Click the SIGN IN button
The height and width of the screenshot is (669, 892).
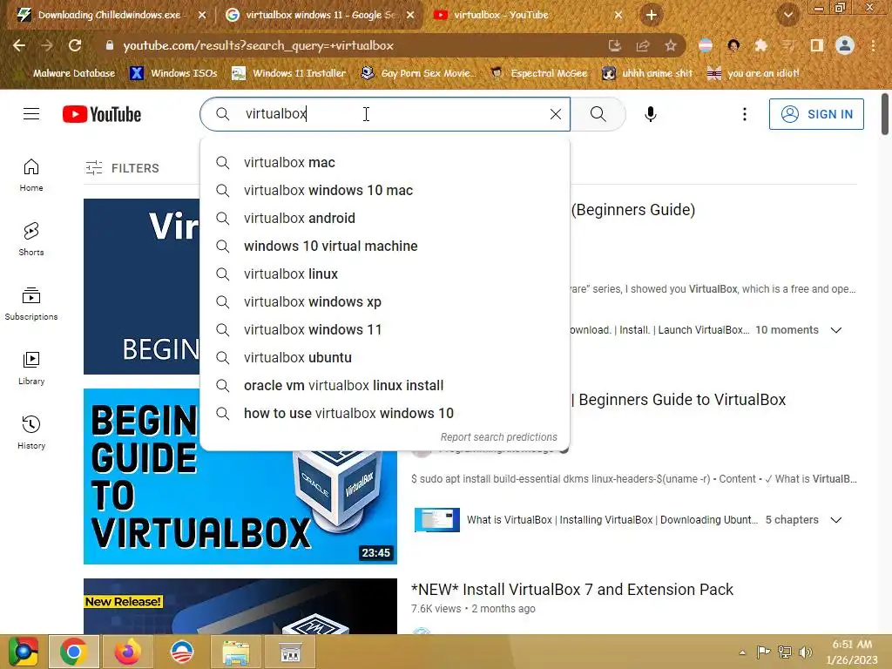click(x=815, y=114)
